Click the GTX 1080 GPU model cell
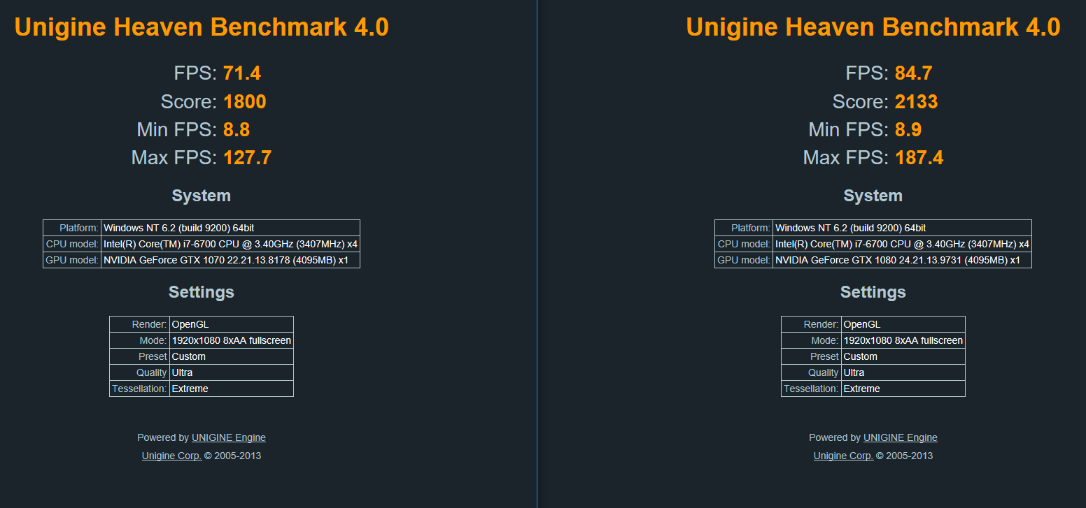The height and width of the screenshot is (508, 1086). [902, 260]
